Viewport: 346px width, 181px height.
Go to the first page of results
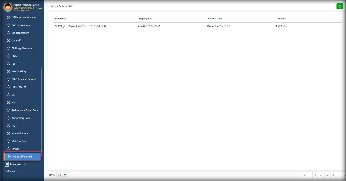305,175
